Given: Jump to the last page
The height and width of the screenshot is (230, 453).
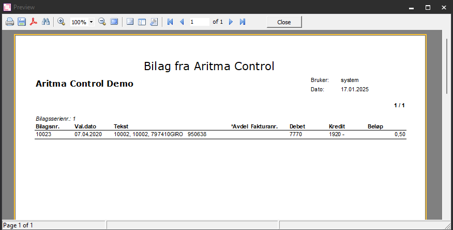Looking at the screenshot, I should pyautogui.click(x=242, y=22).
